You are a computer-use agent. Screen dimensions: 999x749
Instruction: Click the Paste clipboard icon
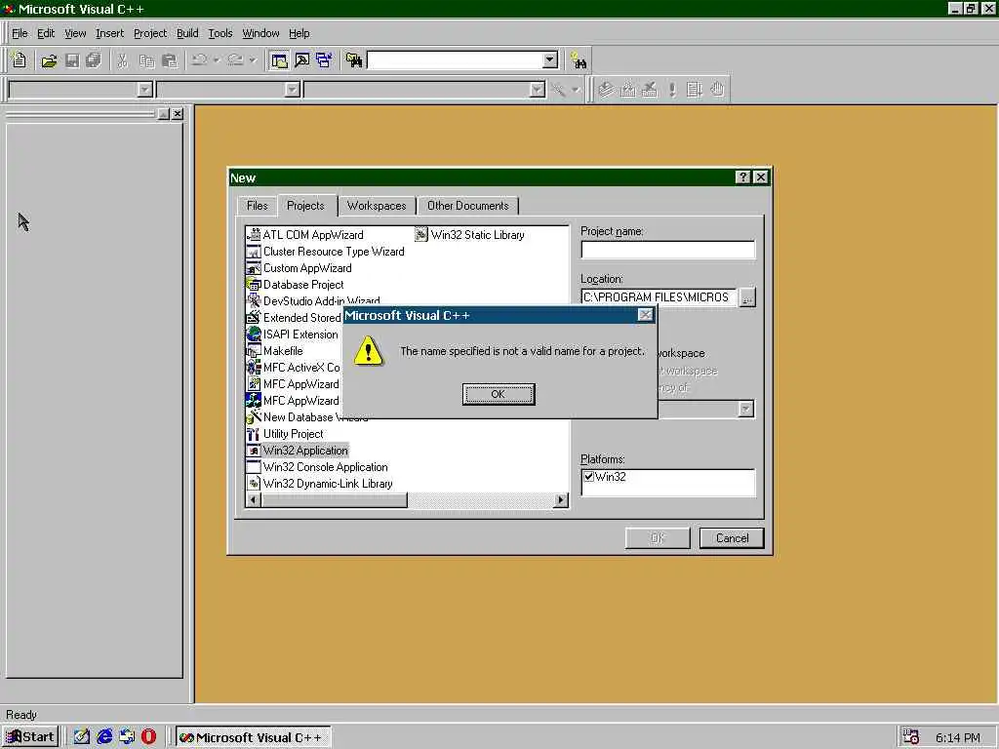click(170, 60)
